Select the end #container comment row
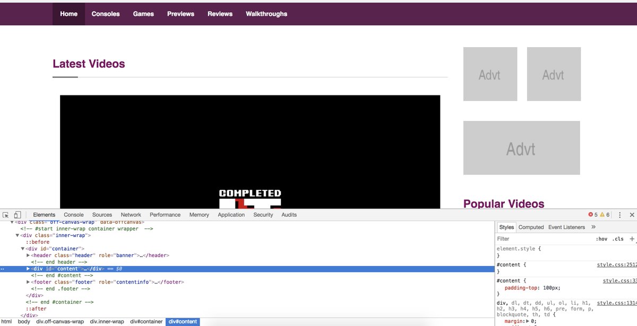The height and width of the screenshot is (326, 637). coord(59,302)
